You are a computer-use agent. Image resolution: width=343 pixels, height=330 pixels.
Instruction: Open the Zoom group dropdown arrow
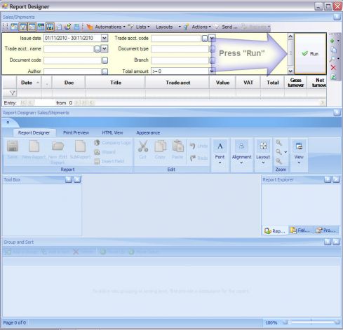285,152
